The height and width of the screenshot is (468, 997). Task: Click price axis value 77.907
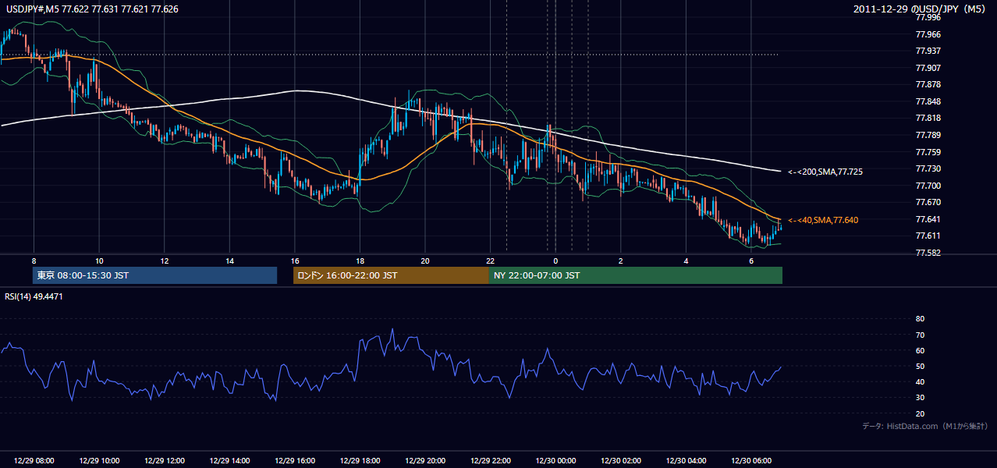point(928,68)
